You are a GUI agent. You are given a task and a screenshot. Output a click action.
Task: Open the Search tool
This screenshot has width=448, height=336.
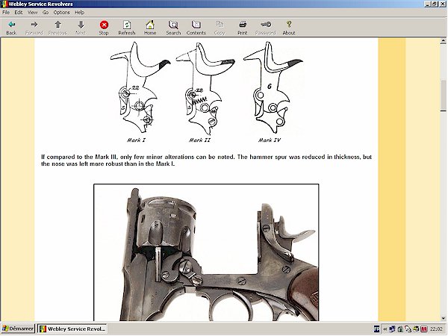[x=173, y=28]
